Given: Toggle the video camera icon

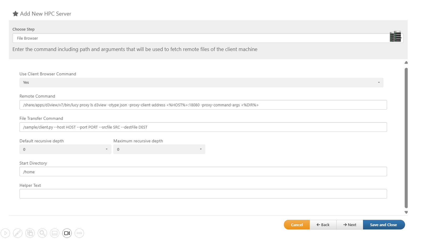Looking at the screenshot, I should pyautogui.click(x=67, y=233).
